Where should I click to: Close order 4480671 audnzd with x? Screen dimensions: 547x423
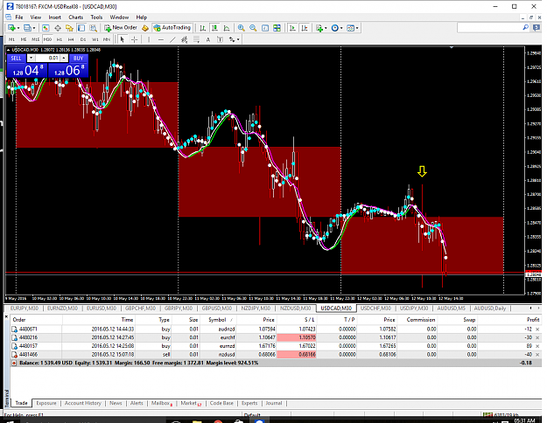(x=537, y=329)
